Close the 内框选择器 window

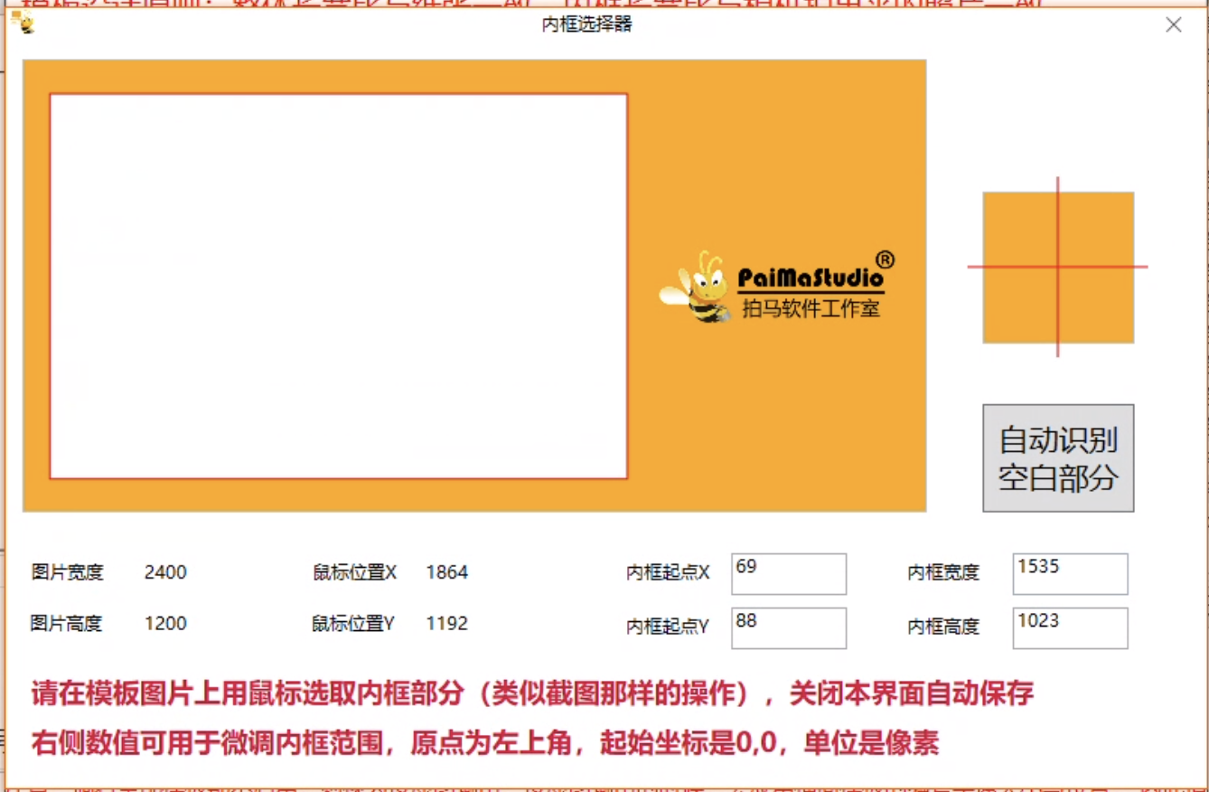click(1173, 25)
